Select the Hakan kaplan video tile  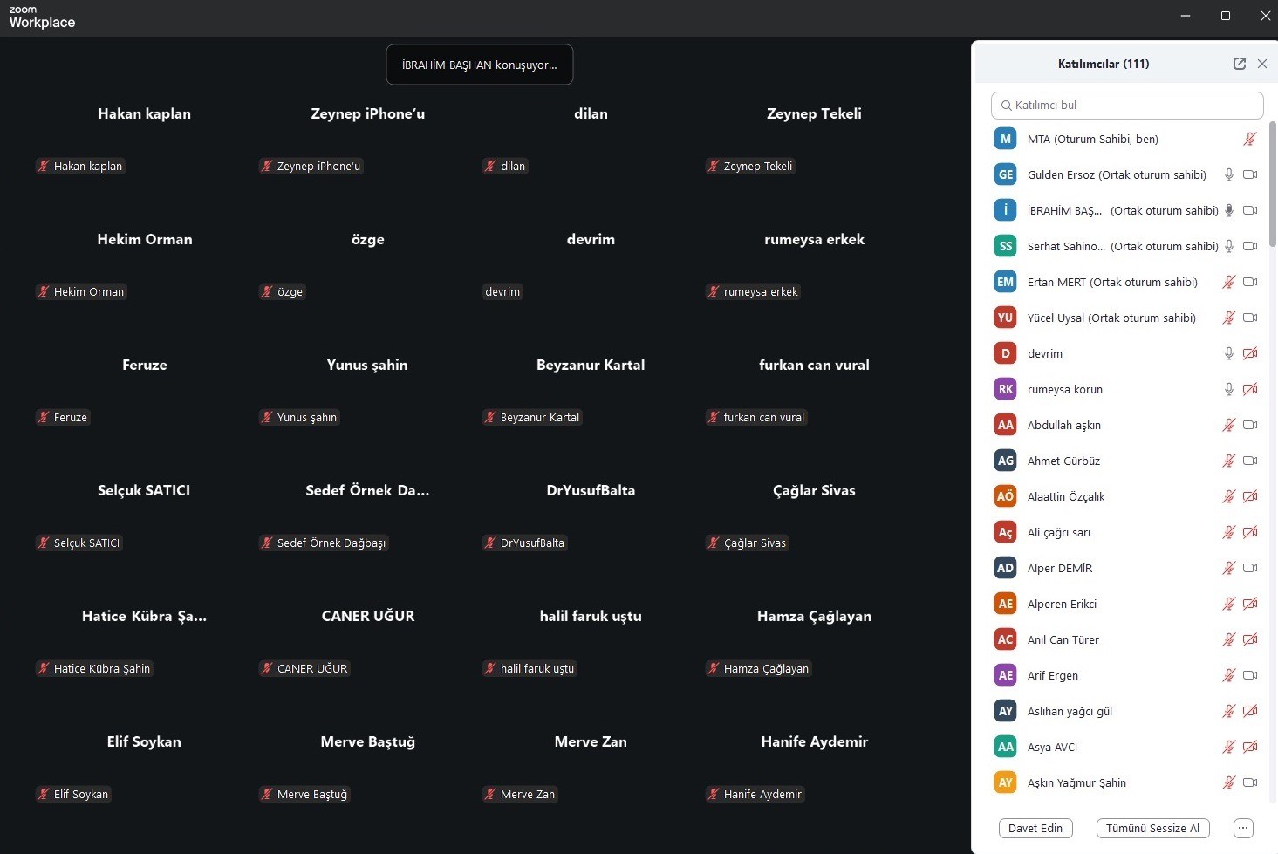tap(144, 140)
